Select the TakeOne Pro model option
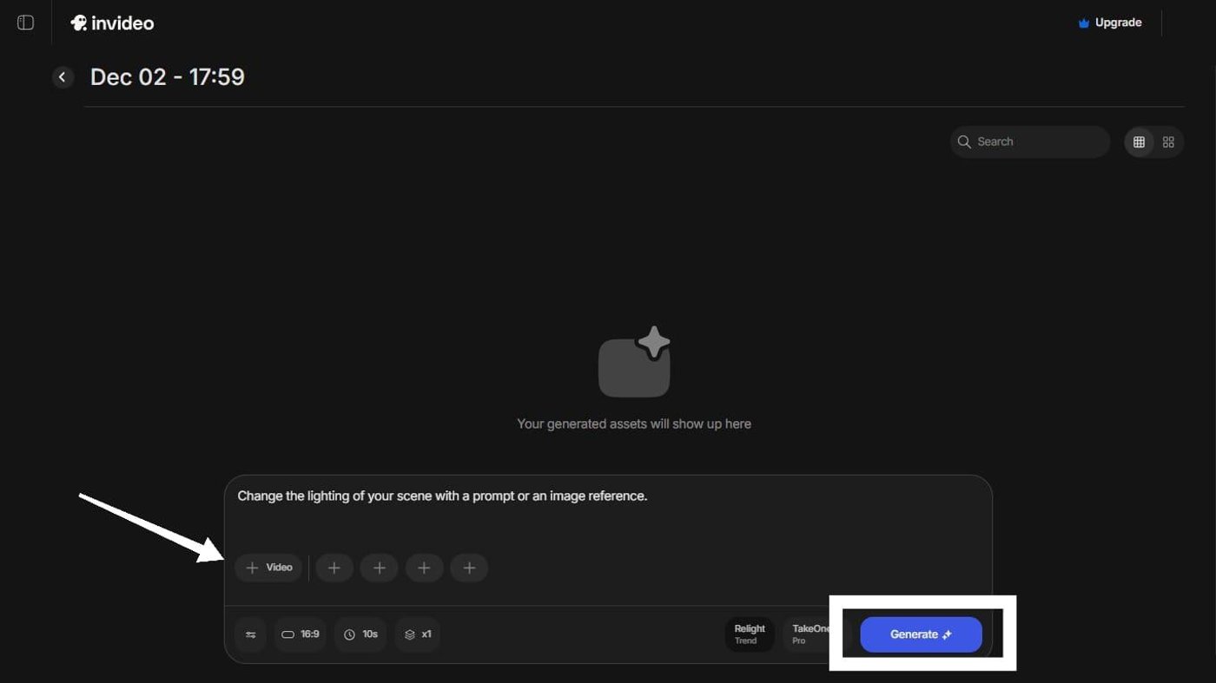Viewport: 1216px width, 683px height. (808, 634)
